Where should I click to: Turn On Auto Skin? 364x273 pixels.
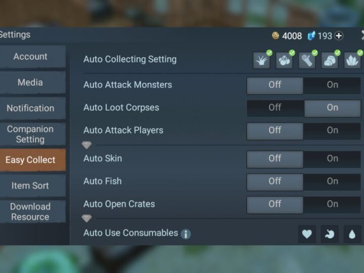332,159
